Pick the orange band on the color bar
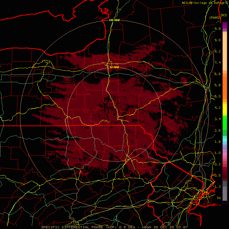The width and height of the screenshot is (229, 229). pos(225,88)
